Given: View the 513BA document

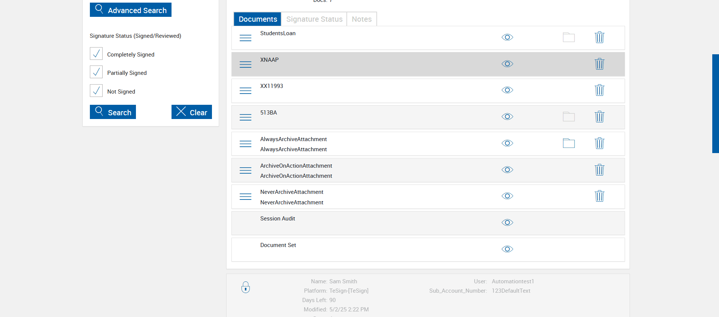Looking at the screenshot, I should [x=507, y=117].
